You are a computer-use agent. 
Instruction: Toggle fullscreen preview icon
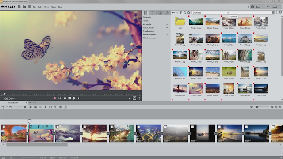pyautogui.click(x=134, y=98)
